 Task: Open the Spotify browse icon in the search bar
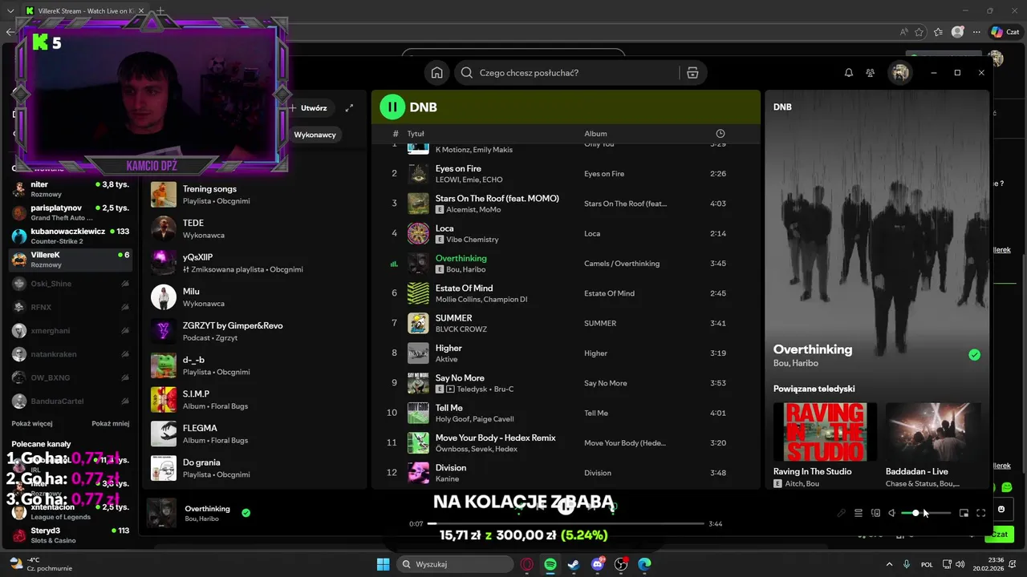pos(692,73)
